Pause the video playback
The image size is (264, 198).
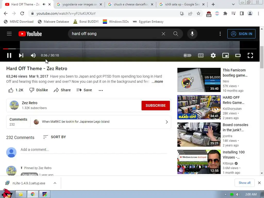[9, 55]
